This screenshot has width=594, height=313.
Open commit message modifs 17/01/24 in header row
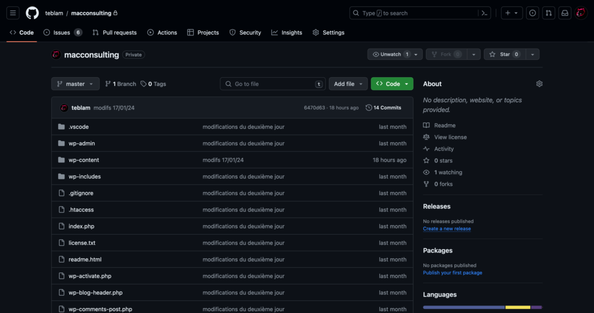point(114,108)
